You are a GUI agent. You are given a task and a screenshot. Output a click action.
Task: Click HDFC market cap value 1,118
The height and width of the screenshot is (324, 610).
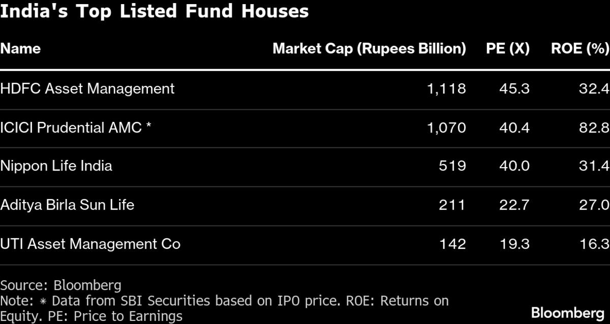[x=446, y=89]
